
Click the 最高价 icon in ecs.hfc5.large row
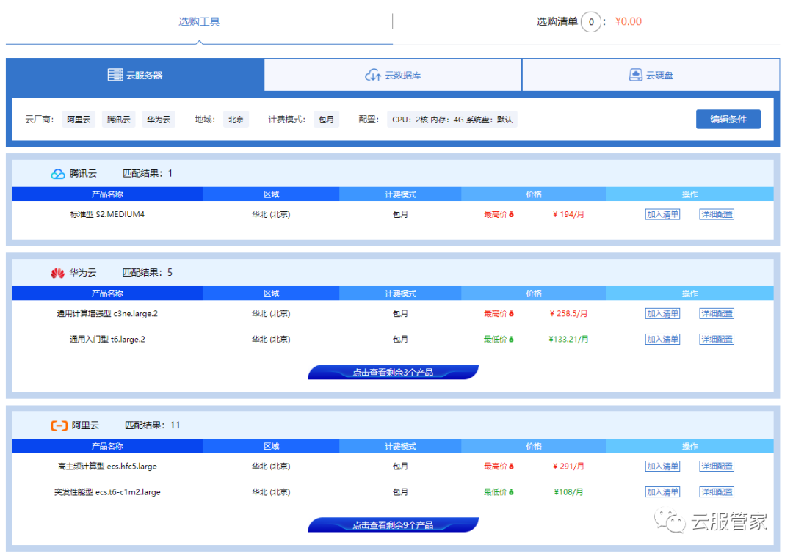point(511,466)
